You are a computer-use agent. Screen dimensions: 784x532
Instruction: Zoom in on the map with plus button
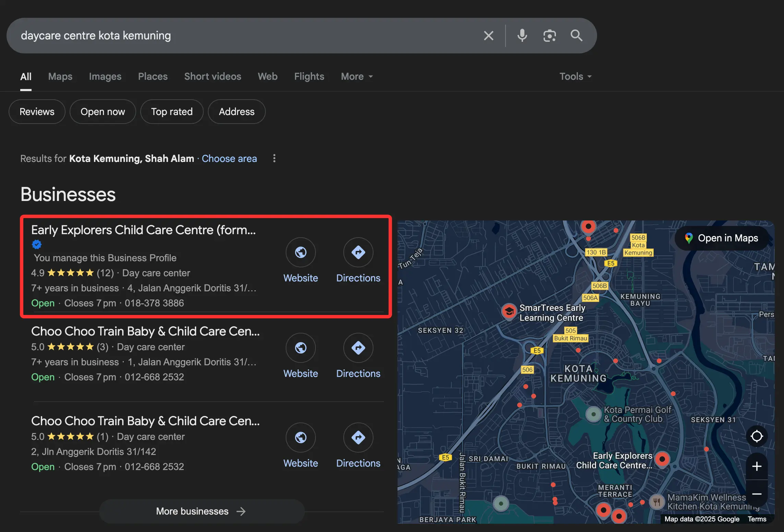[757, 466]
